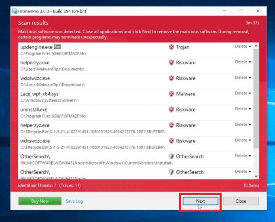This screenshot has height=222, width=275.
Task: Click the Identified Threats: 7 status text
Action: (37, 185)
